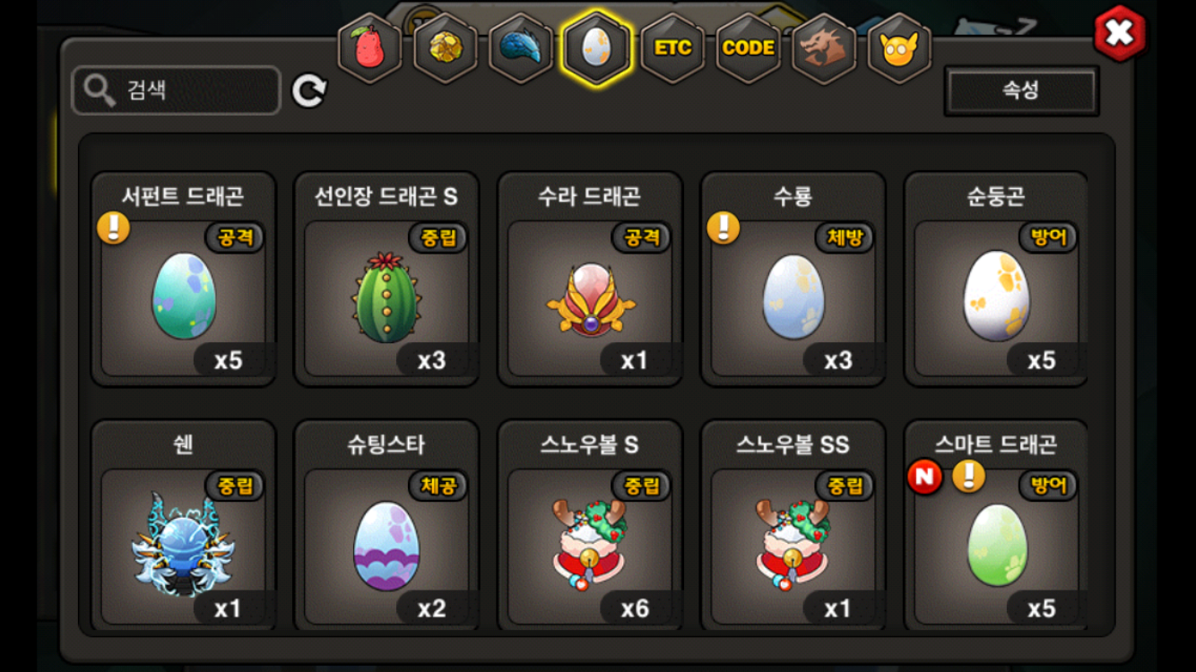This screenshot has width=1196, height=672.
Task: Open the yellow horned face tab
Action: 899,47
